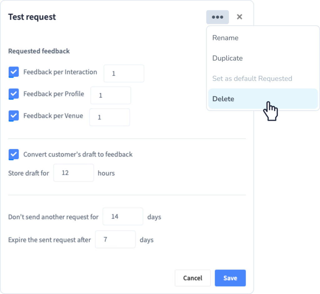Disable the Feedback per Venue checkbox
Image resolution: width=320 pixels, height=294 pixels.
point(14,116)
